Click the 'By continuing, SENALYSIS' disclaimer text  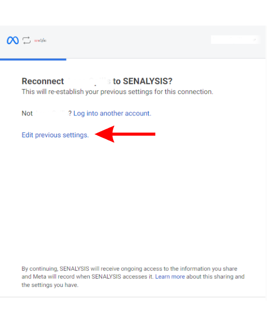(x=133, y=277)
